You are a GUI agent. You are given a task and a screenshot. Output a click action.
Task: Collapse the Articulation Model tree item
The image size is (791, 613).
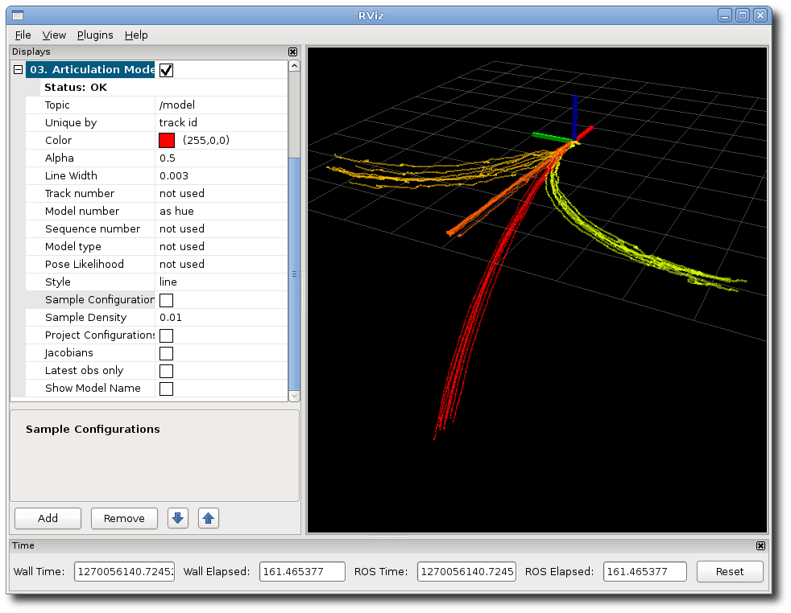click(18, 70)
